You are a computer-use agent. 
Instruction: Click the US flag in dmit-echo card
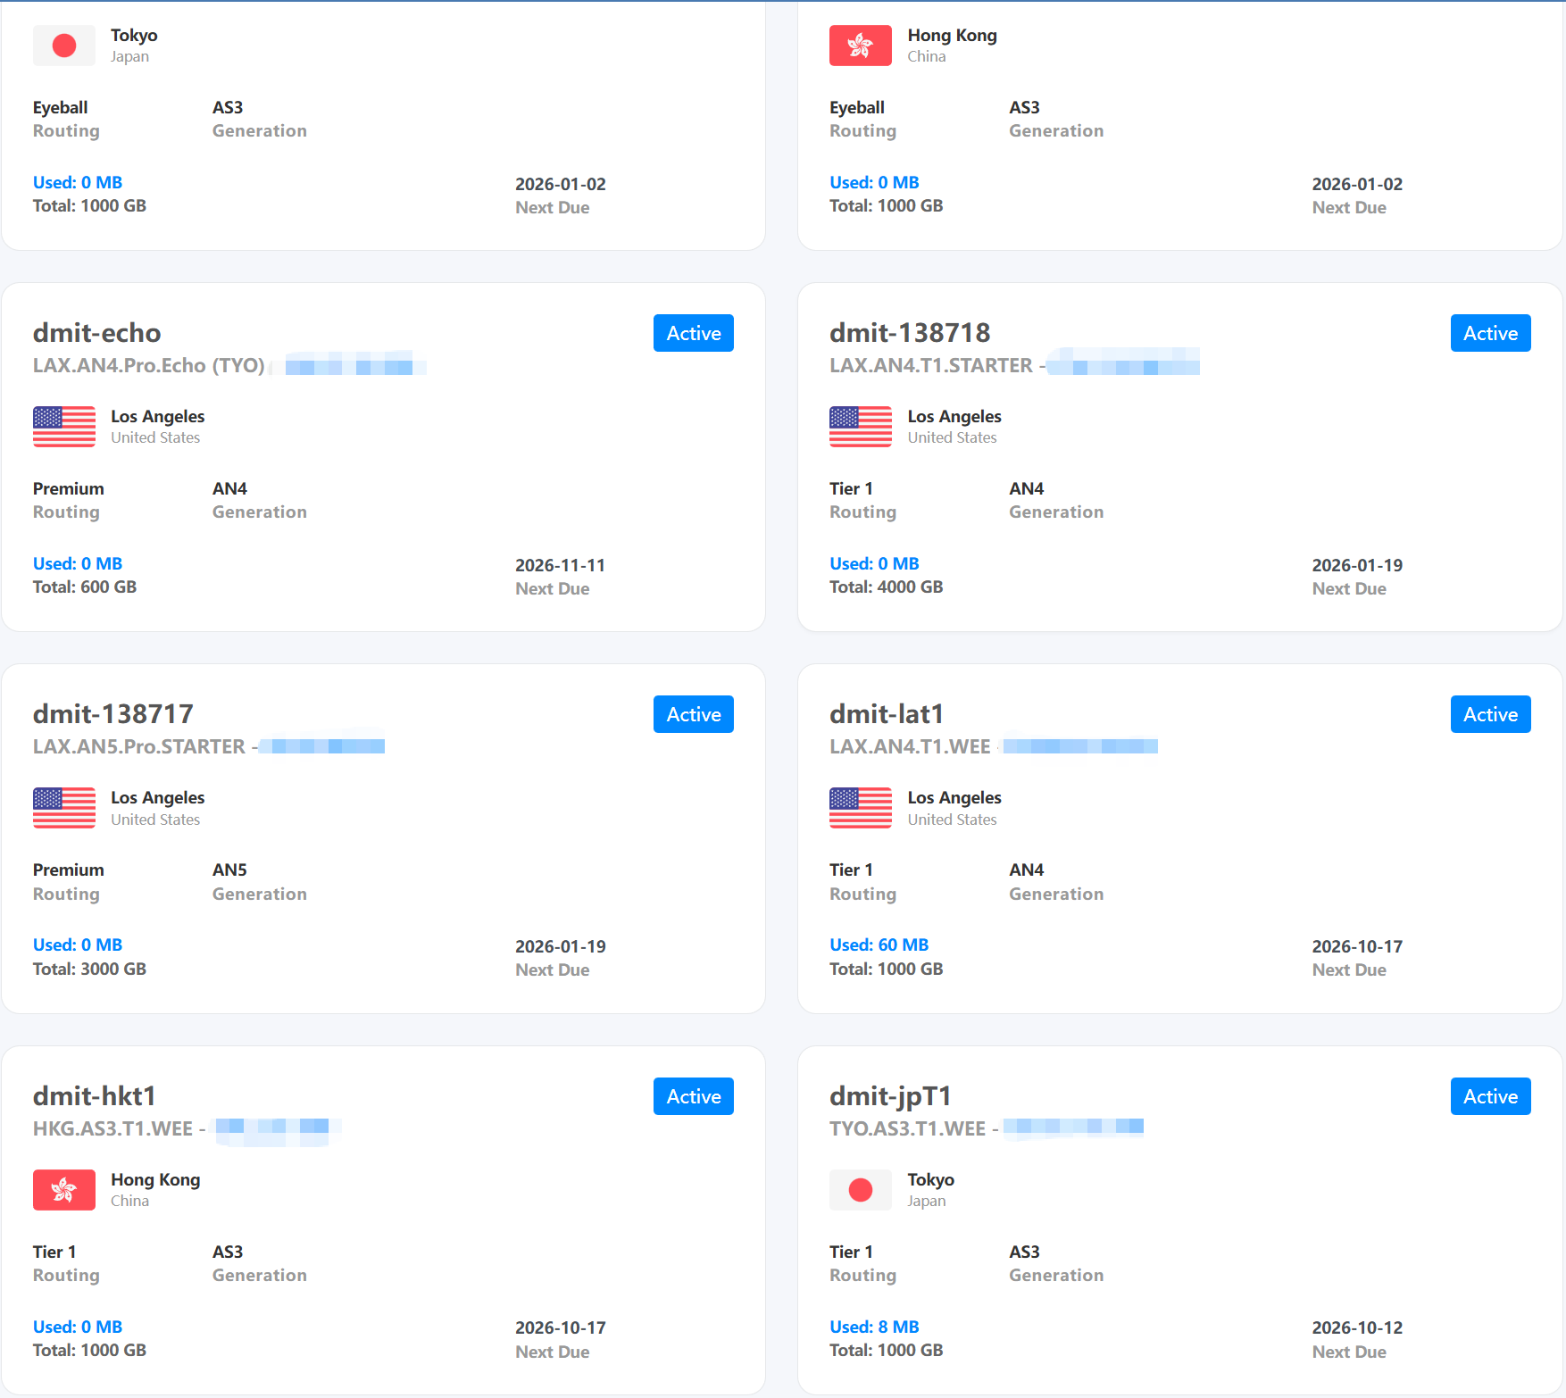point(63,427)
